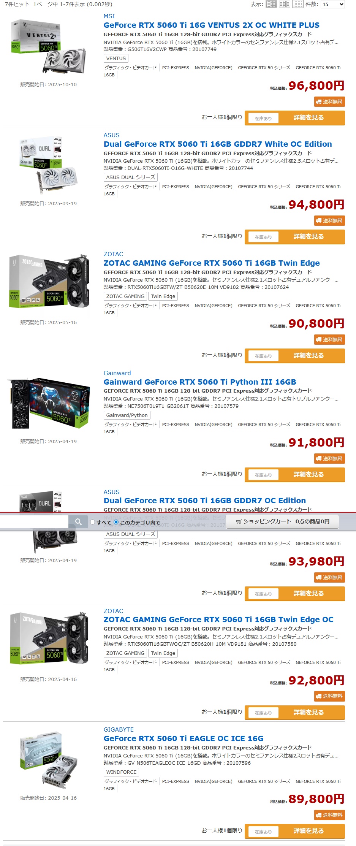Click the search text input field
The width and height of the screenshot is (356, 846).
coord(34,522)
